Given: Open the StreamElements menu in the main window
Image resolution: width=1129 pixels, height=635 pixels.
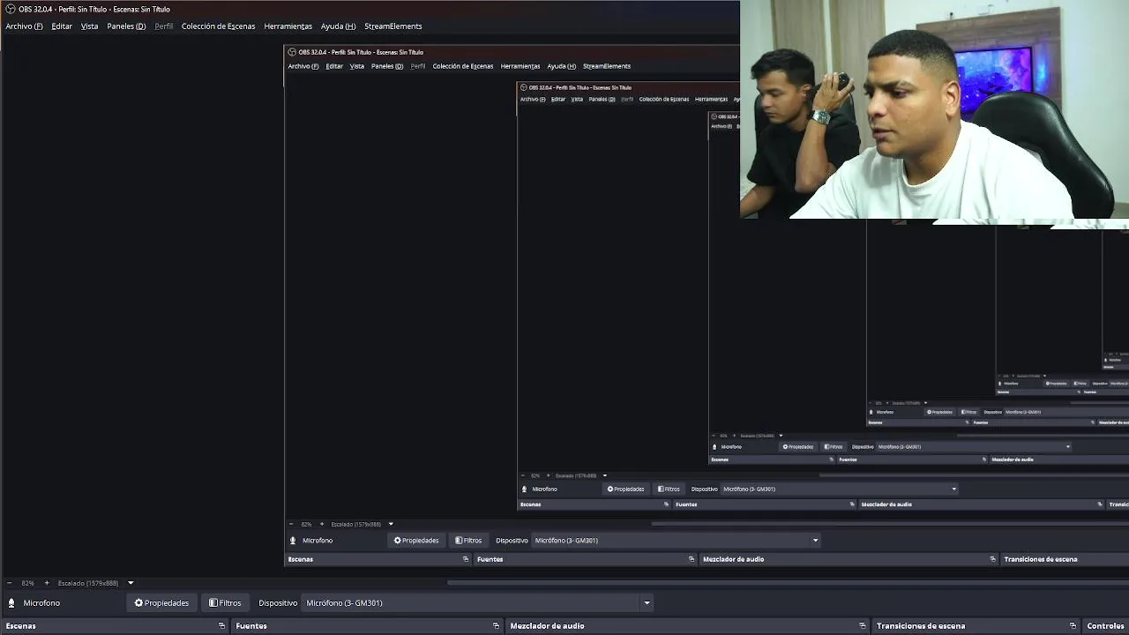Looking at the screenshot, I should click(x=393, y=26).
